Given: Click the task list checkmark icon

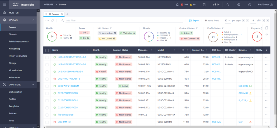Looking at the screenshot, I should pyautogui.click(x=204, y=5).
